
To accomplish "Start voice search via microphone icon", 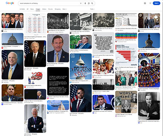I will pyautogui.click(x=85, y=3).
